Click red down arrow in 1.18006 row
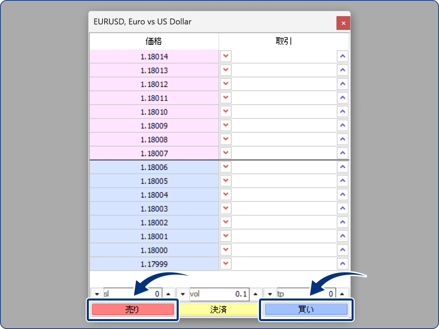 click(x=226, y=167)
